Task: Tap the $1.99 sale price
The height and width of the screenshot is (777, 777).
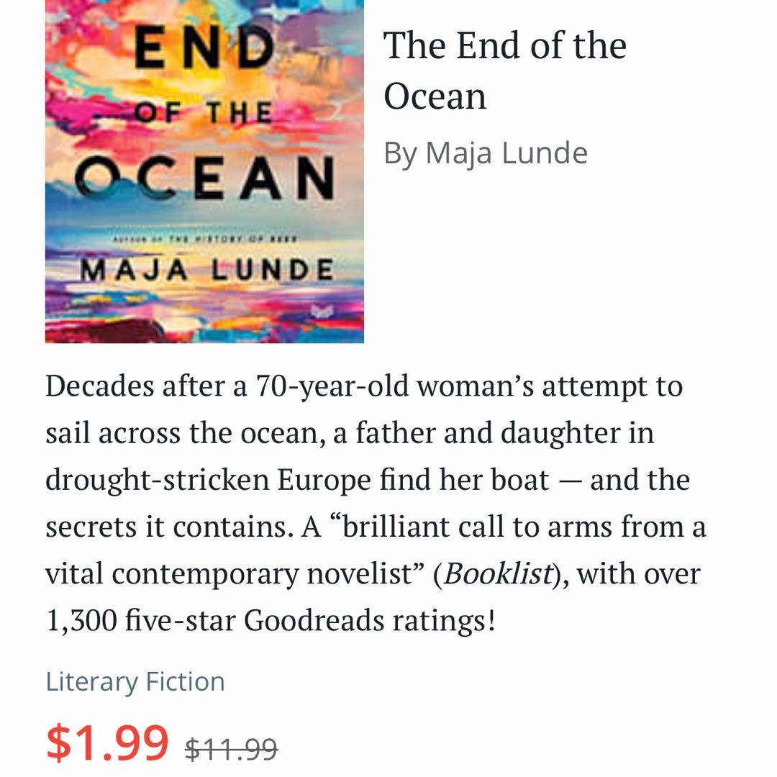Action: coord(108,742)
